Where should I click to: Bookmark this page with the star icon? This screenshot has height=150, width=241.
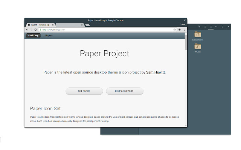174,30
